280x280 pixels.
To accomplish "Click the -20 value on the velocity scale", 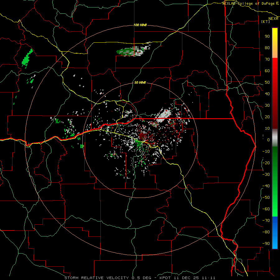I will coord(266,163).
